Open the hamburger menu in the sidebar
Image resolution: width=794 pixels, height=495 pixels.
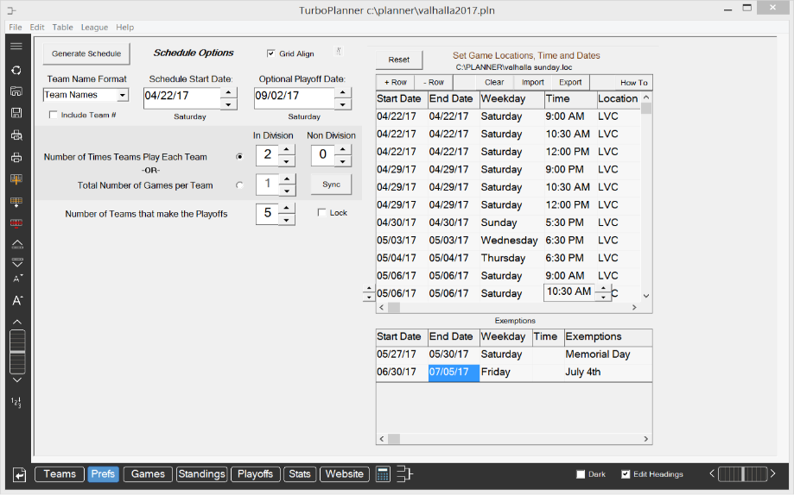coord(16,47)
